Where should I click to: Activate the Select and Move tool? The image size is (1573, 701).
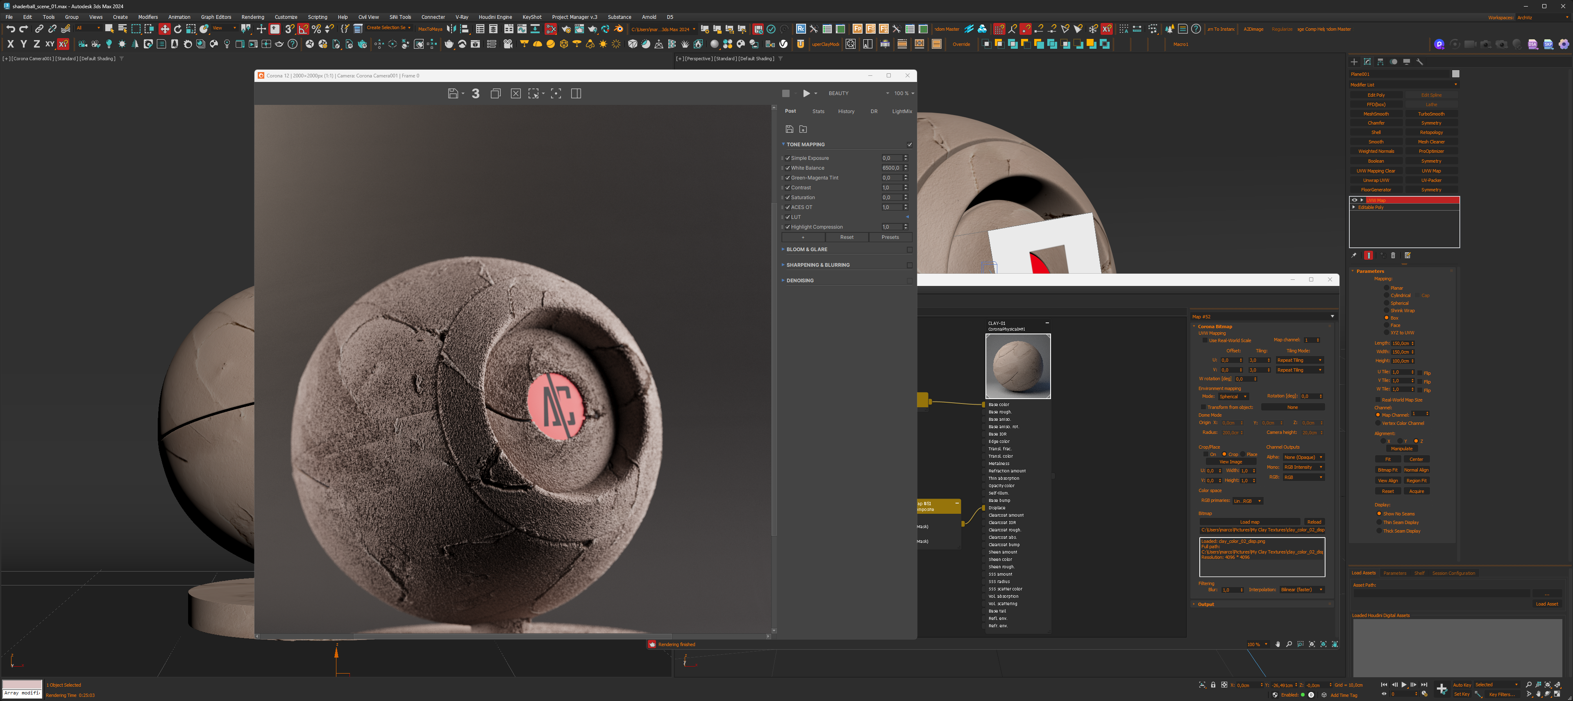click(164, 29)
